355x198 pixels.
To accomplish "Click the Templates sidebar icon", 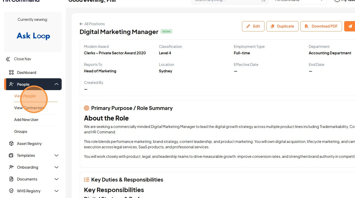I will pyautogui.click(x=11, y=155).
